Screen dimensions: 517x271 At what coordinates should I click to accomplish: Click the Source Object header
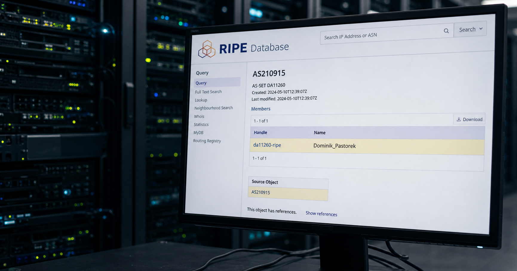265,182
